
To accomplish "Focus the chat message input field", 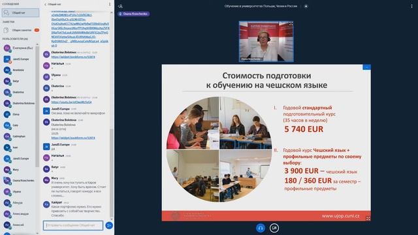I will tap(73, 225).
